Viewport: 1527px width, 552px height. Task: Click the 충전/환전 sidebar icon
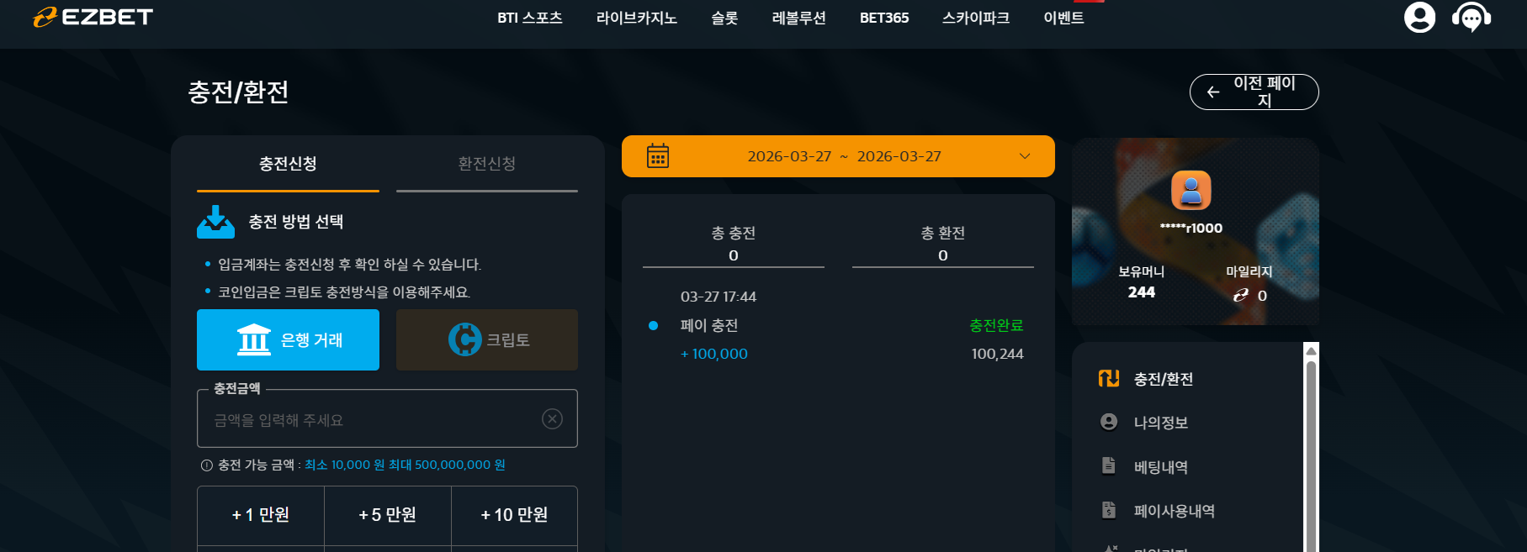coord(1109,378)
